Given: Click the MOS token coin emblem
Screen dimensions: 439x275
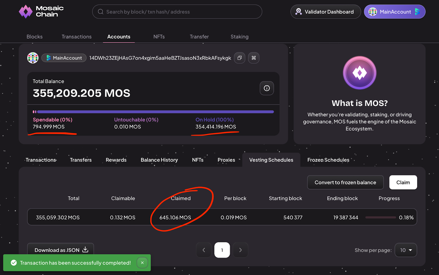Looking at the screenshot, I should [359, 73].
